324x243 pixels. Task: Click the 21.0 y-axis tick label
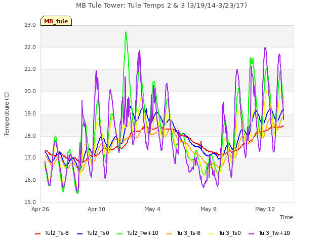[x=30, y=69]
